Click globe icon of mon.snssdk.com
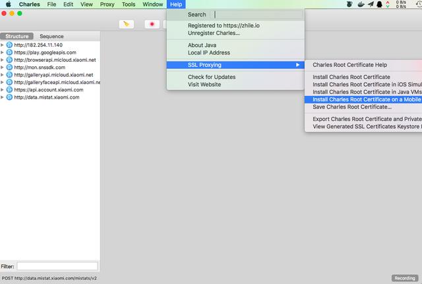This screenshot has width=422, height=284. pyautogui.click(x=9, y=67)
